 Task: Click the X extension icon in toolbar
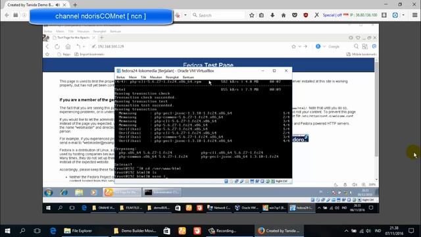(x=316, y=15)
